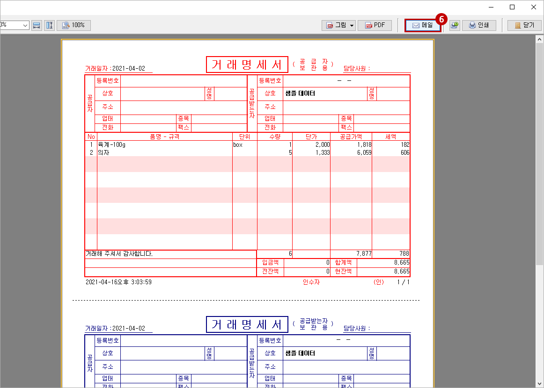
Task: Click the 8,665 value beside 현잔액
Action: pyautogui.click(x=402, y=271)
